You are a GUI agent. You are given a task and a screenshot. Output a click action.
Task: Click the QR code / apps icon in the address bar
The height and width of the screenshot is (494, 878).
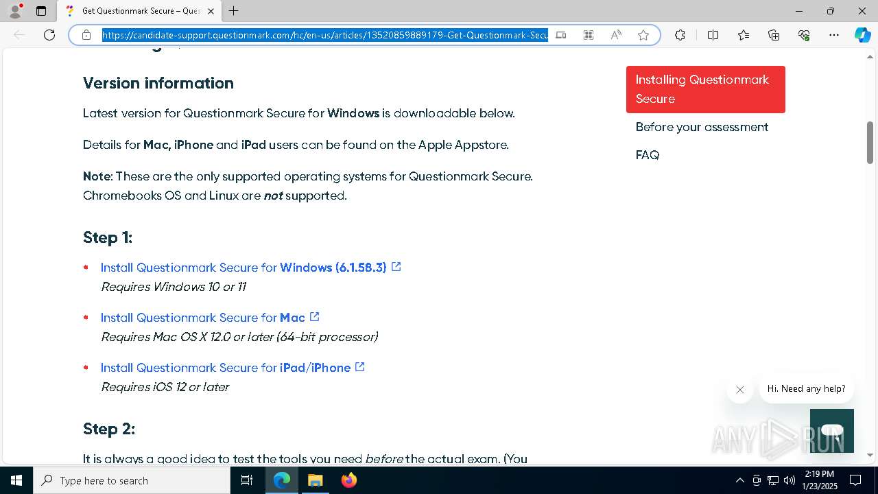click(589, 35)
